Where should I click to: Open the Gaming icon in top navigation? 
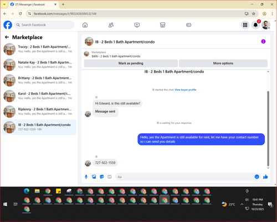point(188,25)
